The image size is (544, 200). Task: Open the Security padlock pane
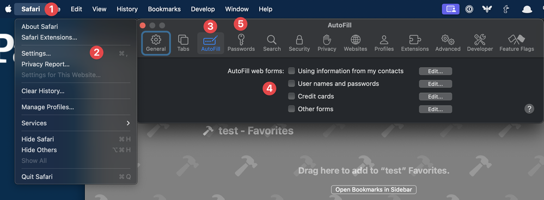(299, 43)
